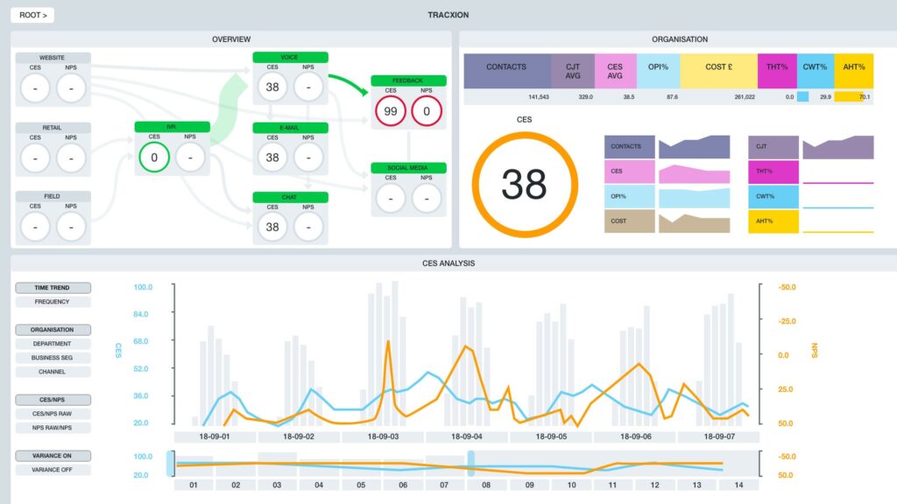Click the Frequency button
Screen dimensions: 897x504
click(x=53, y=302)
